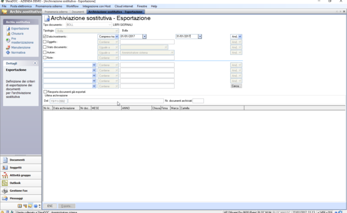Screen dimensions: 347x213
Task: Open the Tipologia dropdown
Action: [x=116, y=31]
